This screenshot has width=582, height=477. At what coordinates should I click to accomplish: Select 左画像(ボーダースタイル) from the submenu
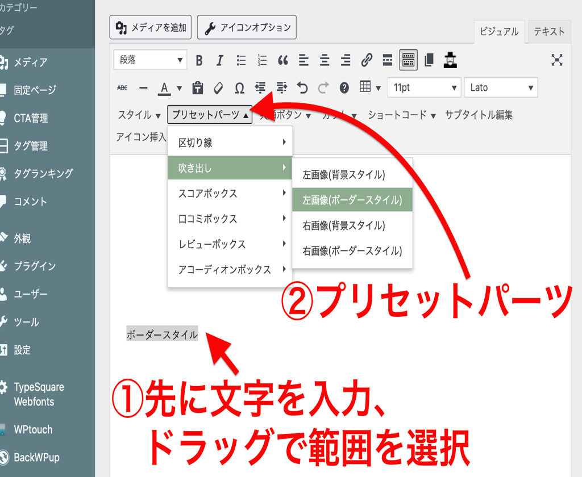(x=352, y=200)
